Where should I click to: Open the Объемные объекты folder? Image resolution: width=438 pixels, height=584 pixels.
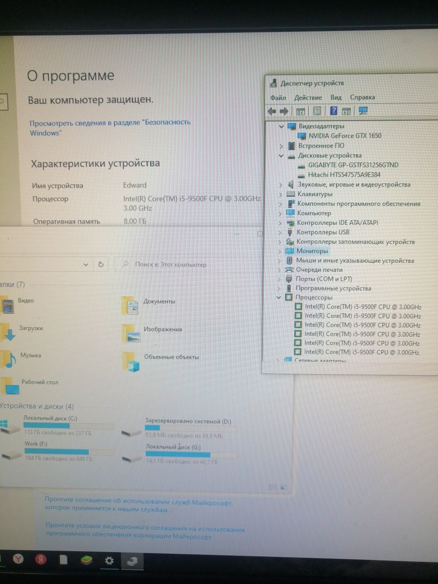[161, 361]
